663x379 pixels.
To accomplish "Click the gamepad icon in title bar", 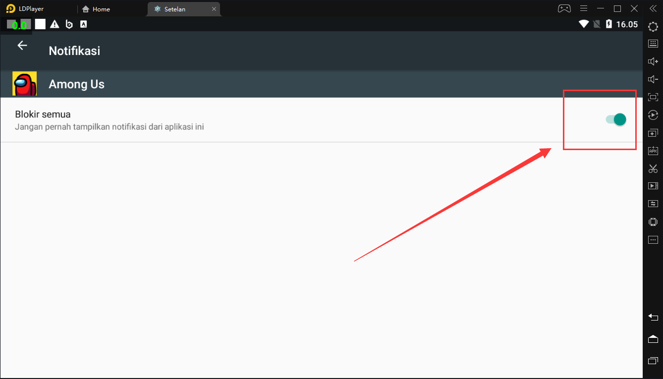I will coord(564,8).
